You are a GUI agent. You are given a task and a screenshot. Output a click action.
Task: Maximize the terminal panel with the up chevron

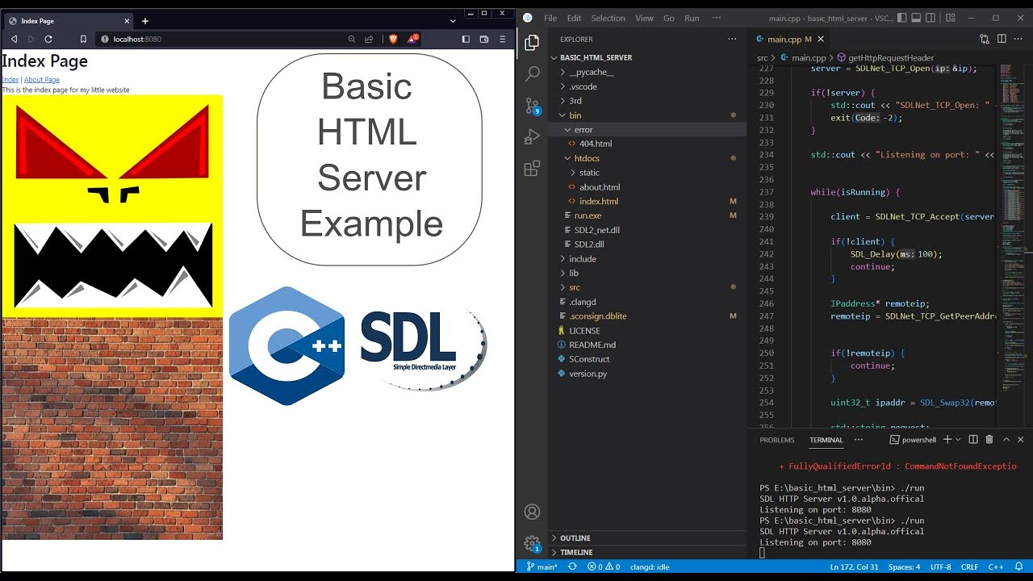1006,440
